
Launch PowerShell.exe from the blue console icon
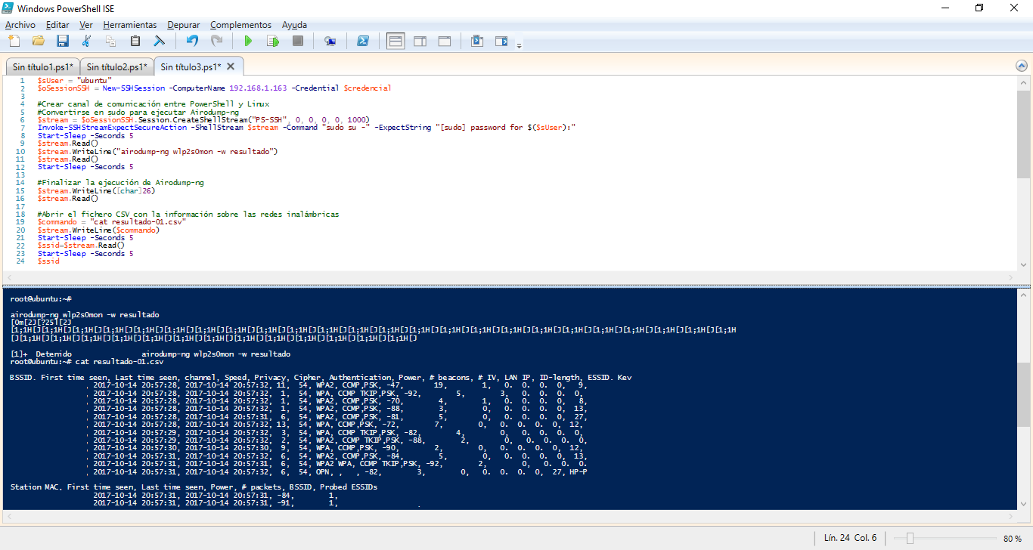coord(363,41)
